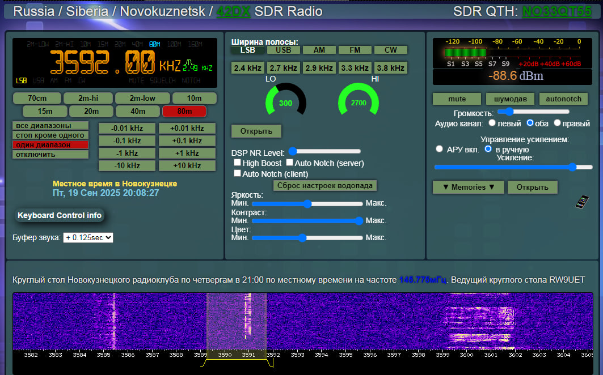Click the S-meter signal strength display
The image size is (603, 375).
tap(513, 54)
